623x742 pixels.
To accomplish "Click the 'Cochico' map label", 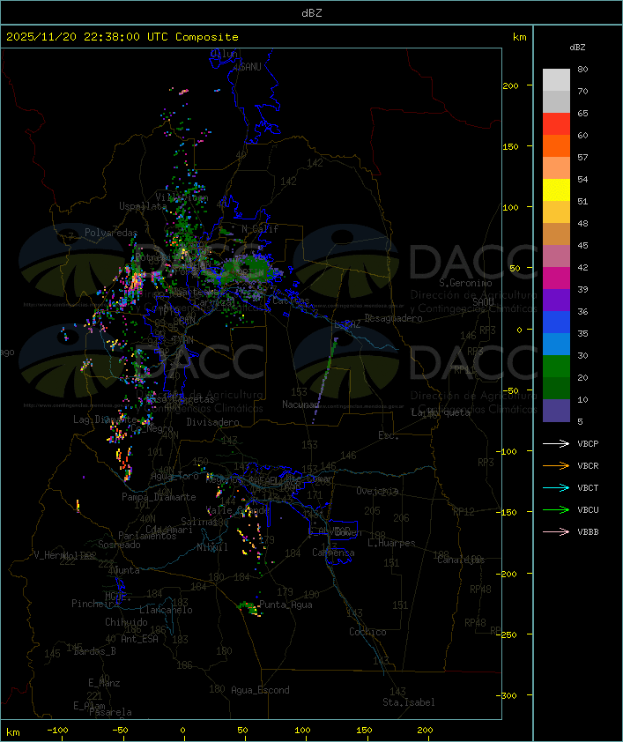I will pos(367,632).
